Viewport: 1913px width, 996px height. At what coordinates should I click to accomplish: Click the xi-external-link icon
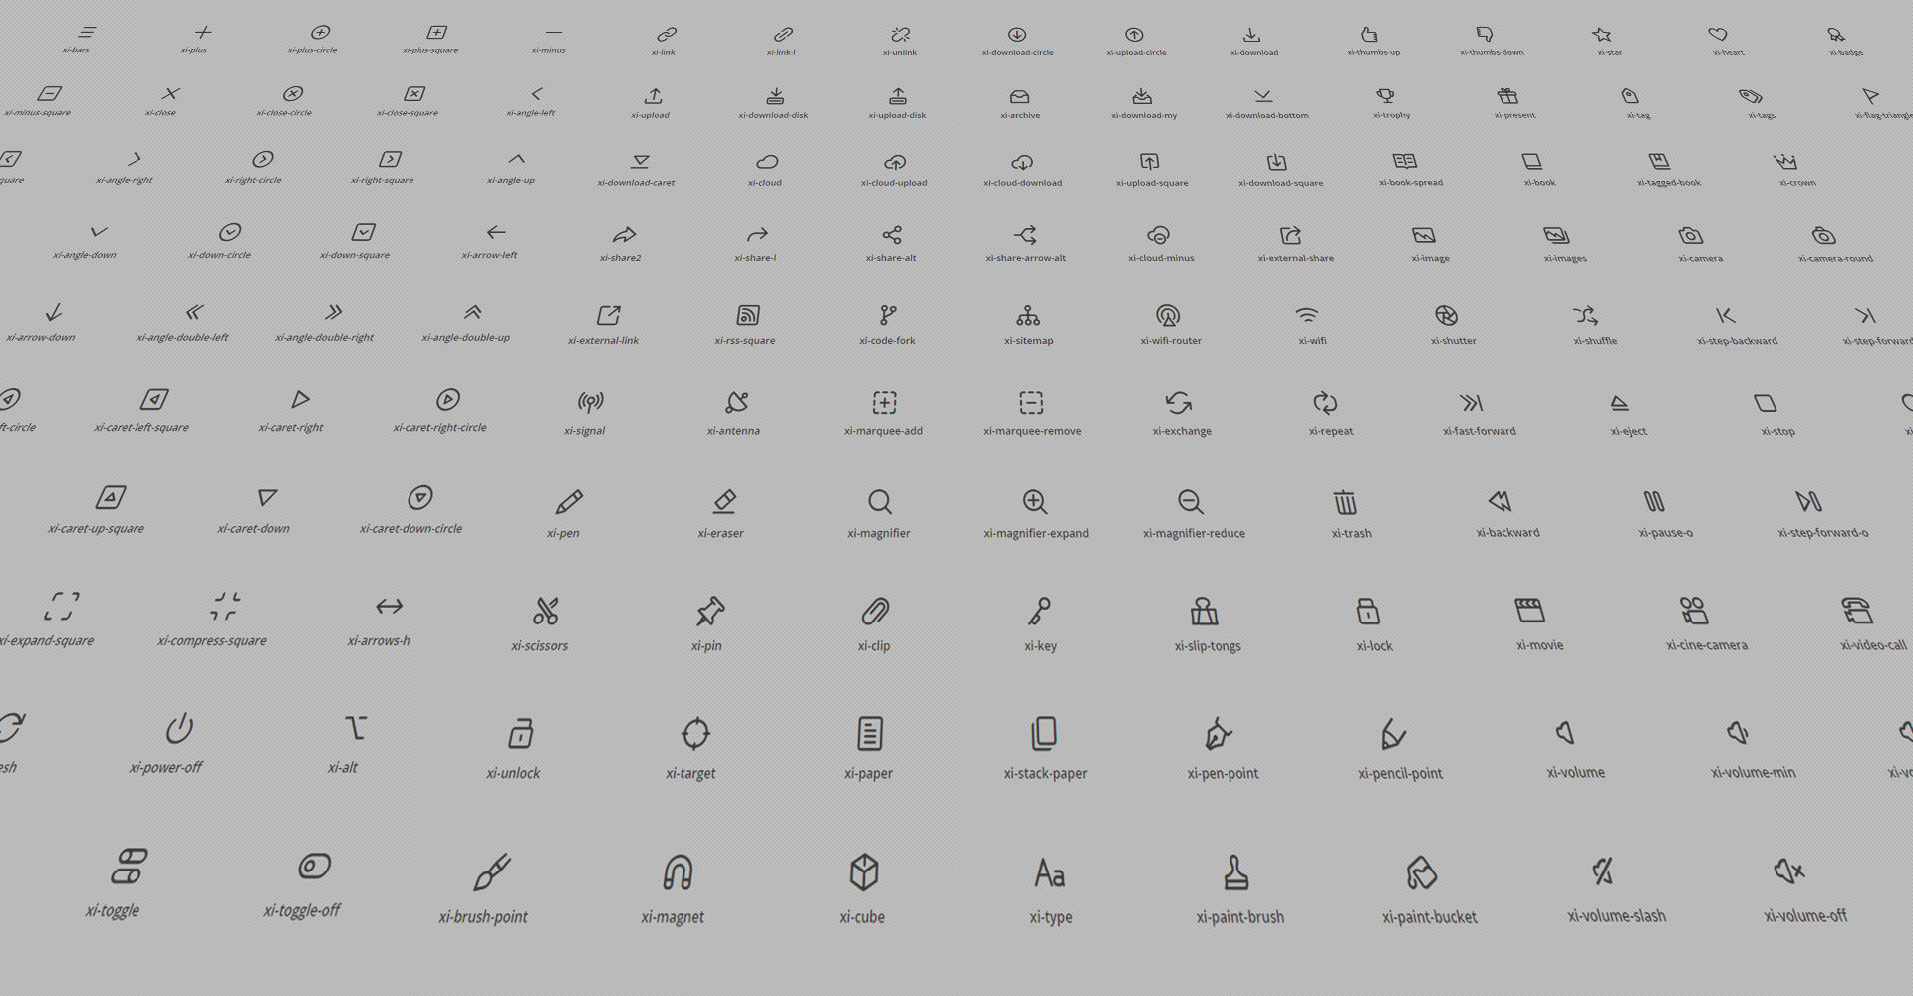click(609, 316)
